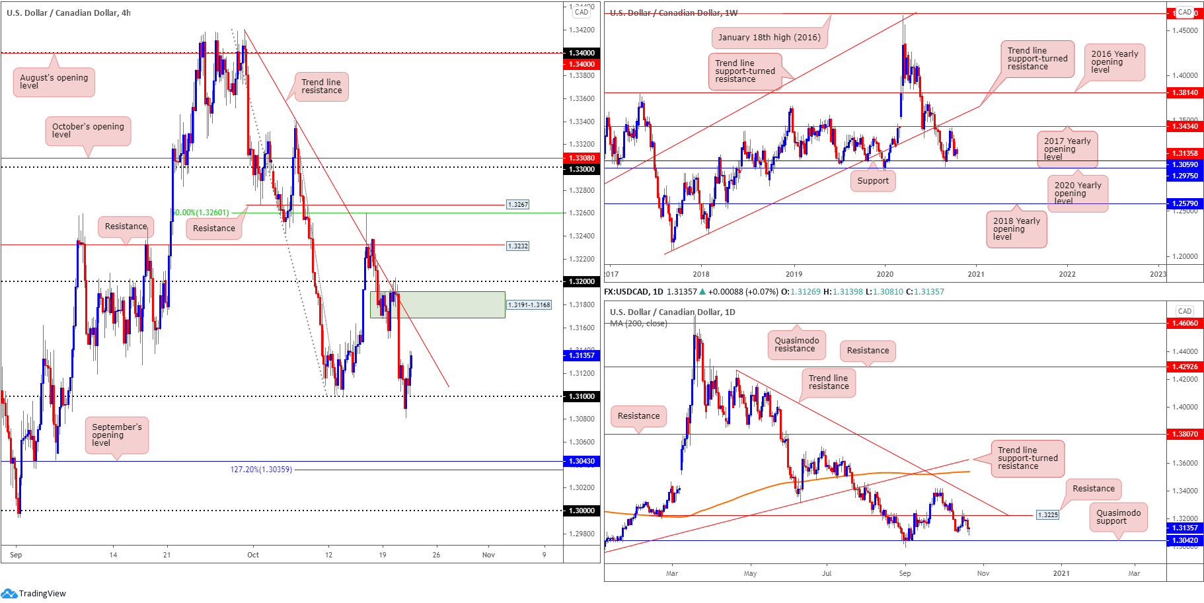Click the CAD currency label on daily chart

tap(1184, 311)
